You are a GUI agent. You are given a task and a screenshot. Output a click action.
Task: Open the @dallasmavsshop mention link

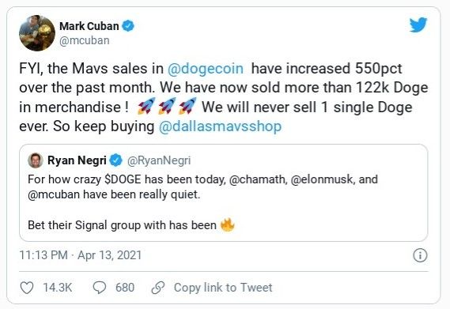pyautogui.click(x=220, y=126)
